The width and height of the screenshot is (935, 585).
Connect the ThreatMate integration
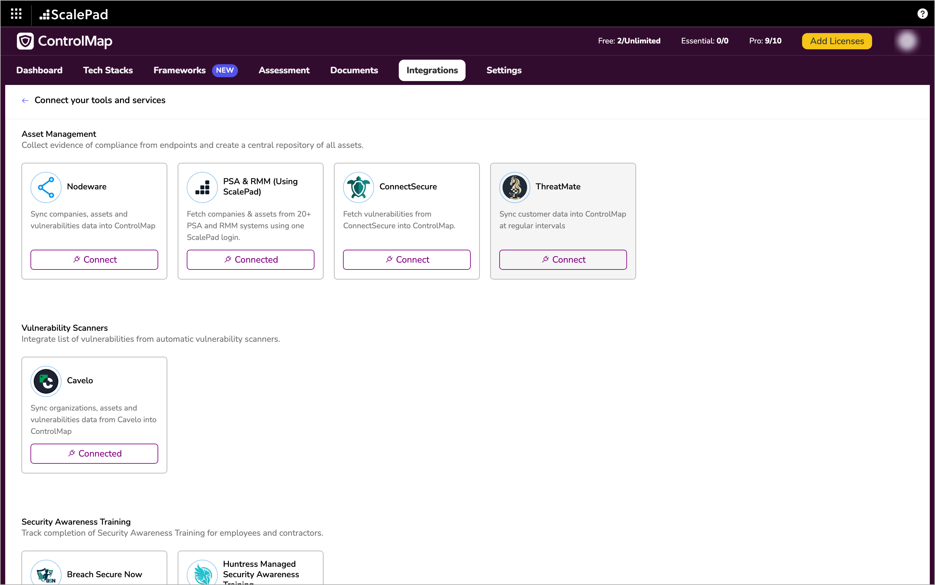point(563,260)
